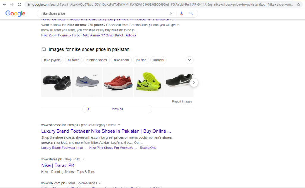The image size is (305, 188).
Task: Click the images icon beside the Images heading
Action: [43, 49]
